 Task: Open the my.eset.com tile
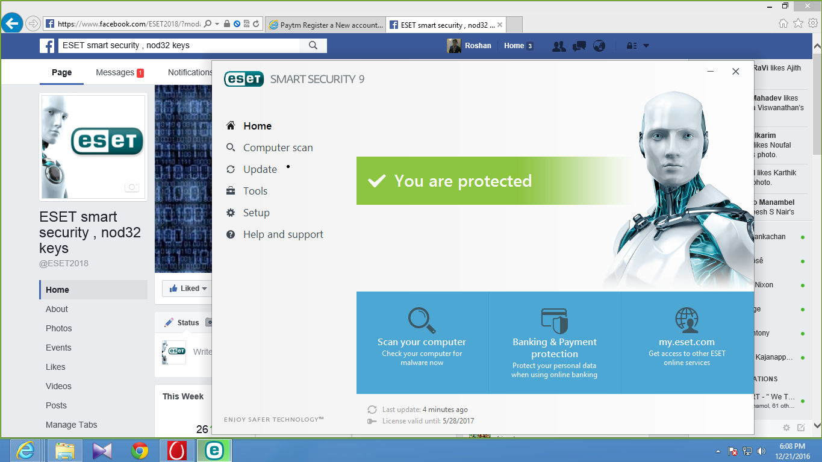pyautogui.click(x=687, y=343)
